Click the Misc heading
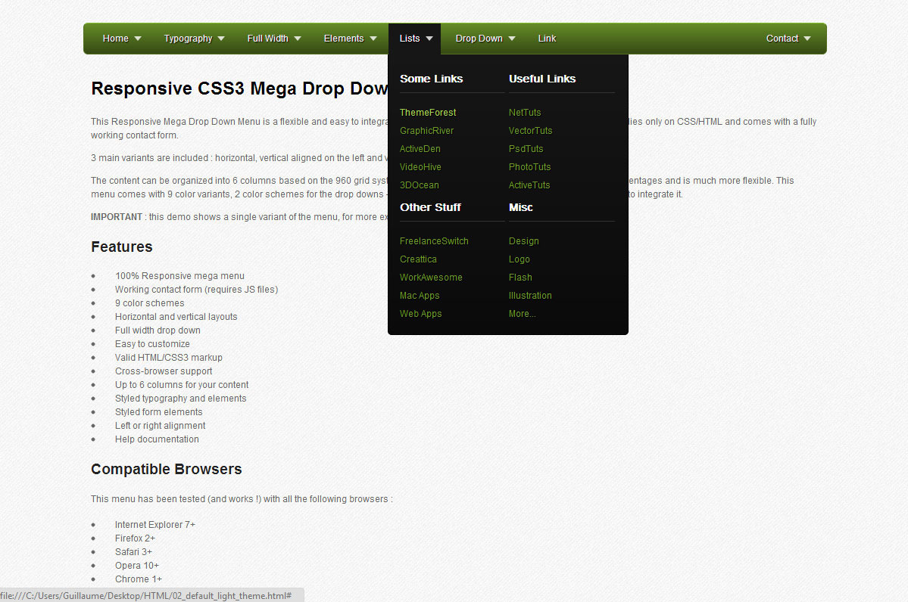The image size is (908, 602). point(520,207)
